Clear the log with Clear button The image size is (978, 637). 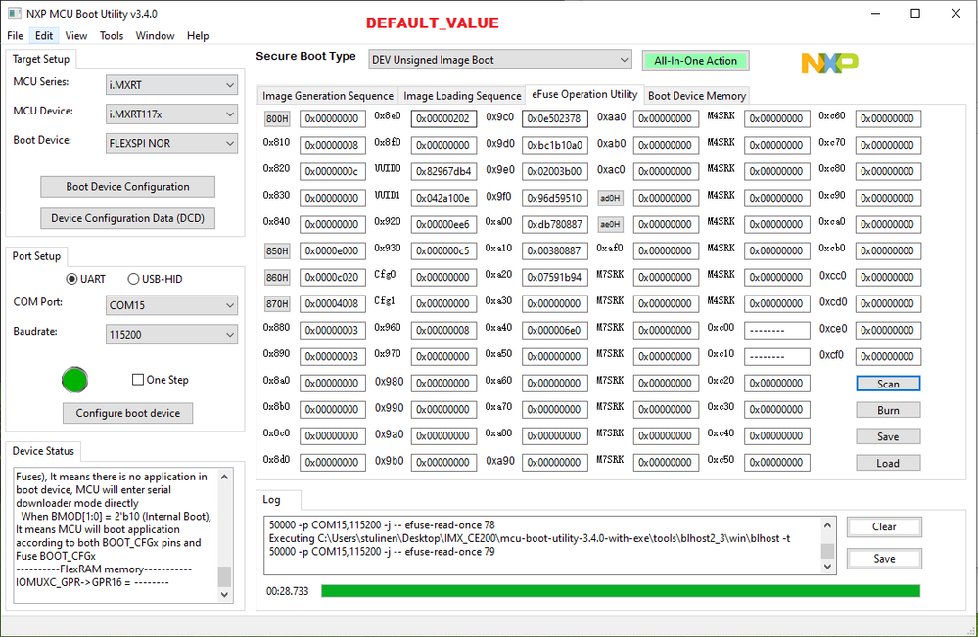point(884,526)
